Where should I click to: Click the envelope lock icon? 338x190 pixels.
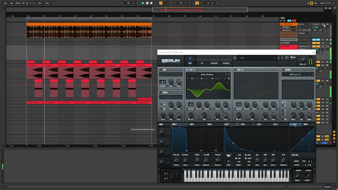pos(221,130)
